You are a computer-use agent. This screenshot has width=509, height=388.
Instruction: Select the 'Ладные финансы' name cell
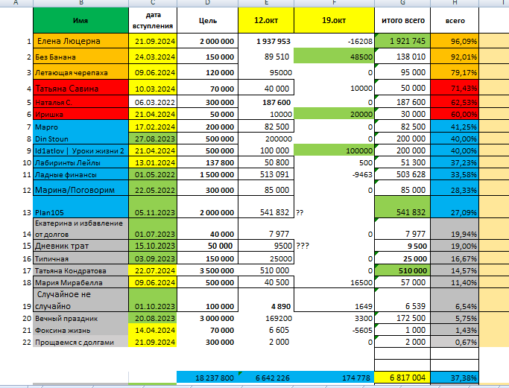[80, 174]
